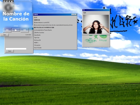The image size is (140, 105).
Task: Click the Portada cover image placeholder
Action: coord(16,5)
